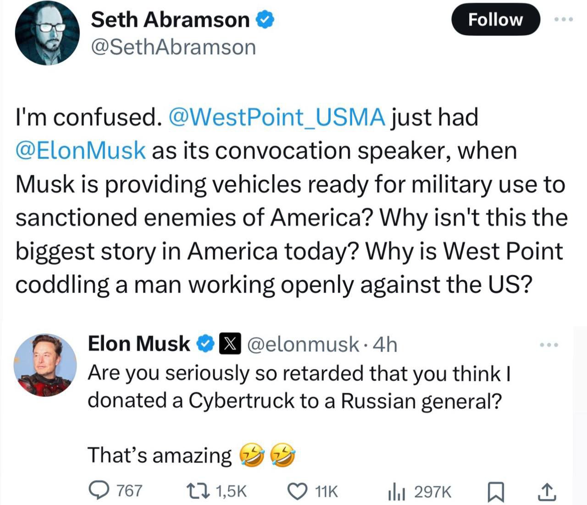Image resolution: width=587 pixels, height=505 pixels.
Task: Share the reply with share icon
Action: [546, 492]
